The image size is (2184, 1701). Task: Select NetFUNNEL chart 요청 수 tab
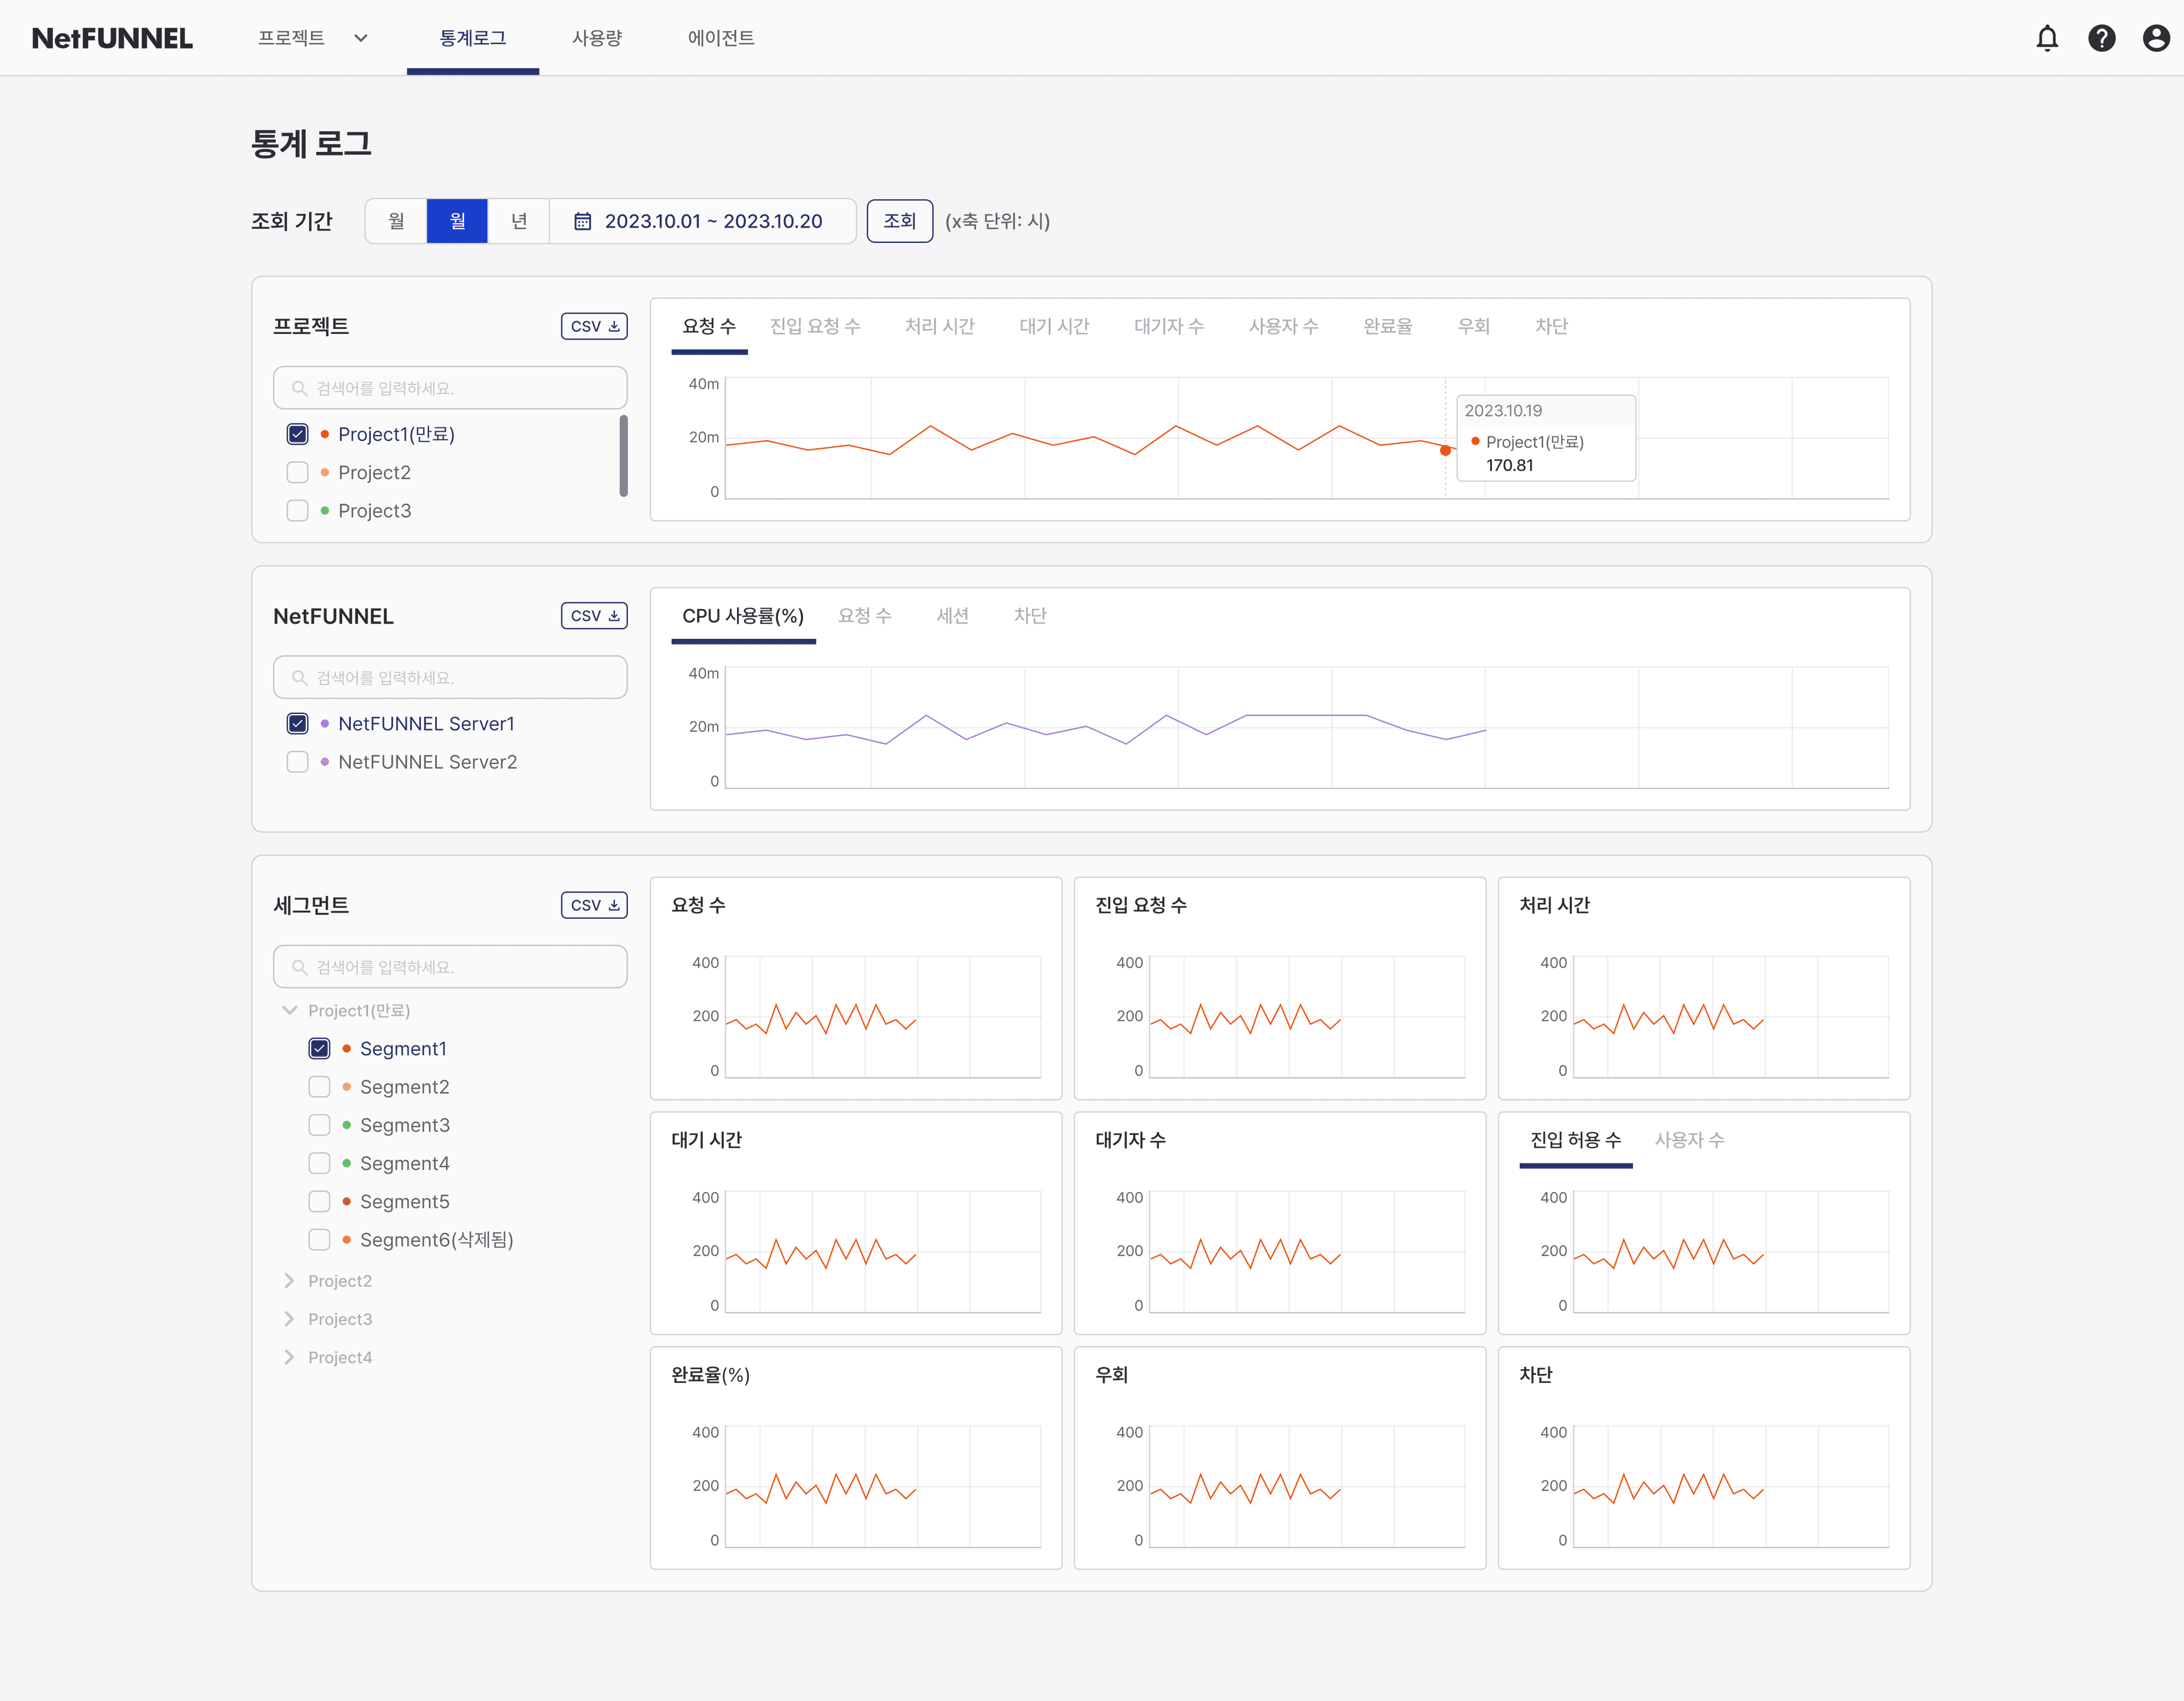click(x=865, y=616)
